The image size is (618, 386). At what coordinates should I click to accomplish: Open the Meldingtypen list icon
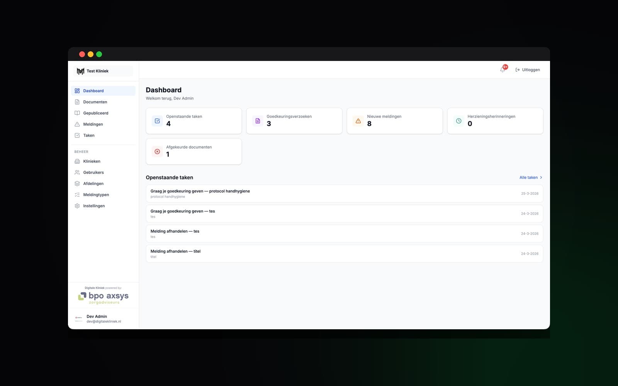click(77, 195)
